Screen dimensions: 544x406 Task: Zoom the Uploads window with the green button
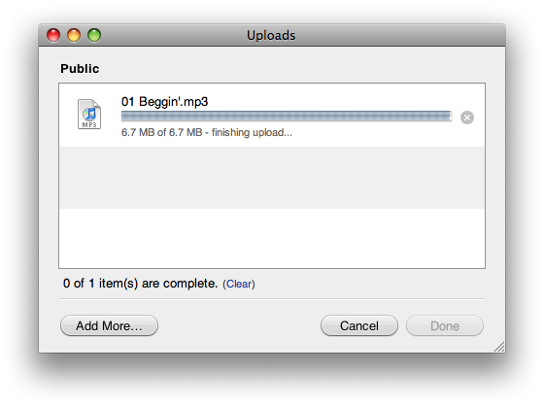click(94, 35)
